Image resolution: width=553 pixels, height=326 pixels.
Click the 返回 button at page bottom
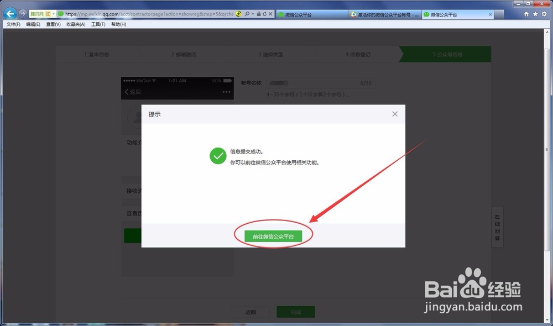coord(251,312)
